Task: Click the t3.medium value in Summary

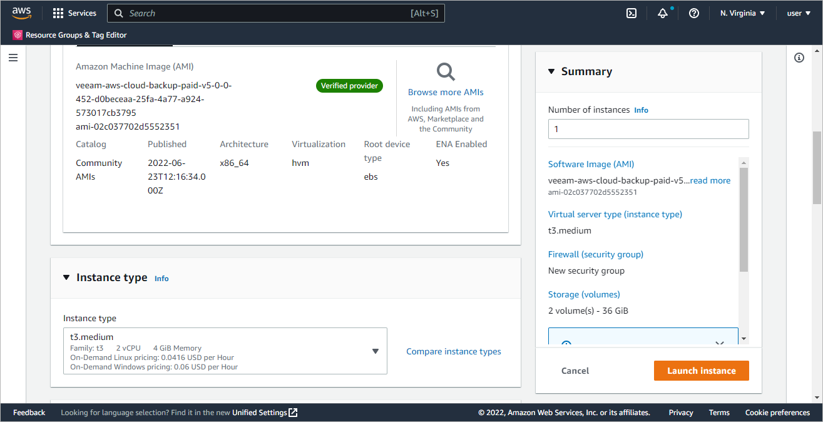Action: pos(570,230)
